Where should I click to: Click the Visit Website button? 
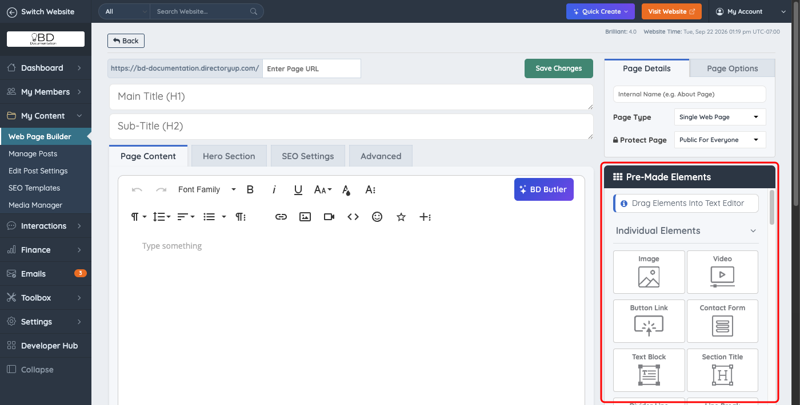[x=671, y=11]
